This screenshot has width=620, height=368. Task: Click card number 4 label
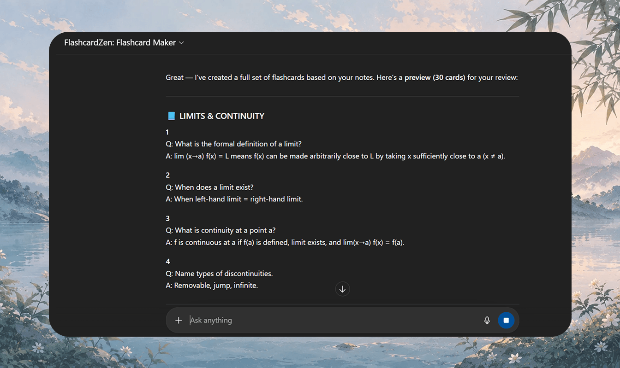(168, 262)
